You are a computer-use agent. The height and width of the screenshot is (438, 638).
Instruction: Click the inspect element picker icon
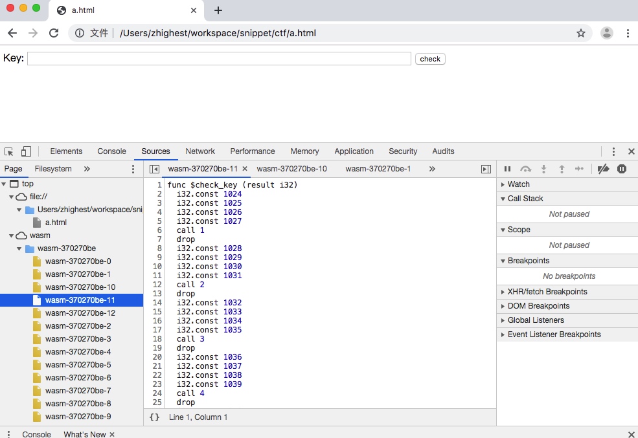coord(9,151)
